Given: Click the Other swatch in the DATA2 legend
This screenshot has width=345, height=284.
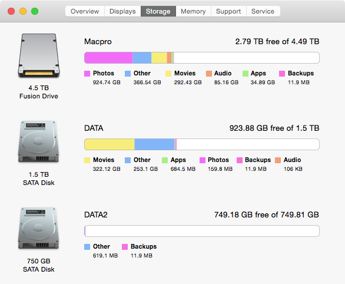Looking at the screenshot, I should tap(87, 246).
